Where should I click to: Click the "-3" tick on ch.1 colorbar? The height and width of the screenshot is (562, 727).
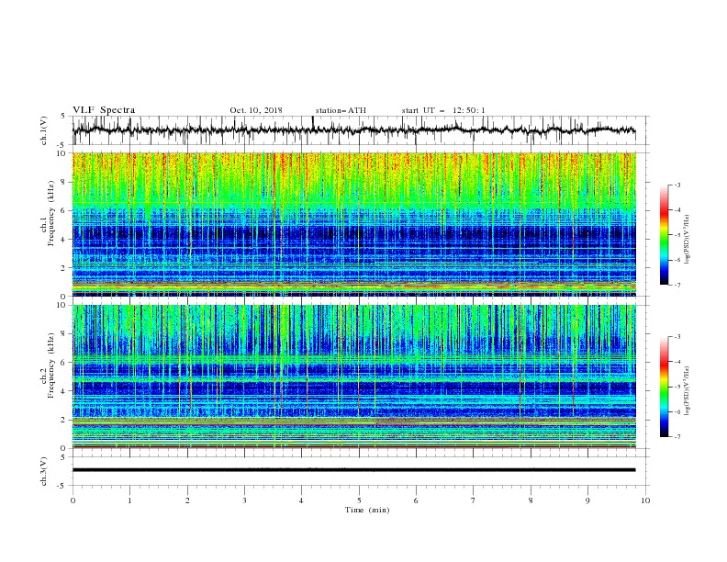click(677, 185)
